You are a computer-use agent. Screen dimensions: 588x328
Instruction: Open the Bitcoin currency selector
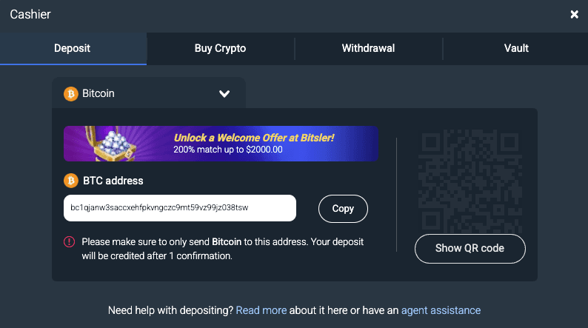[x=149, y=93]
